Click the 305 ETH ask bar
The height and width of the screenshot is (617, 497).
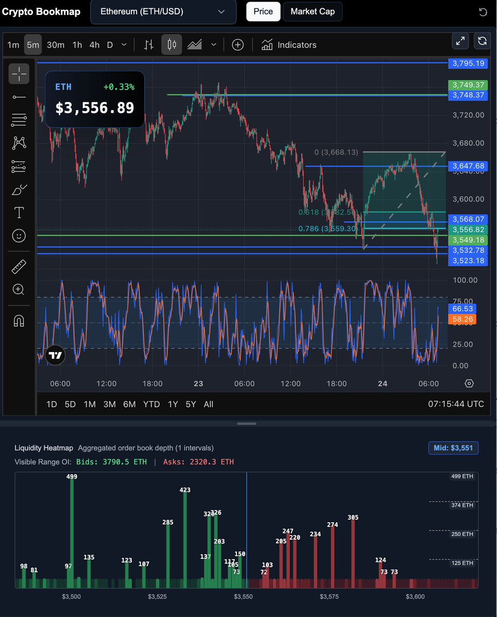[353, 554]
